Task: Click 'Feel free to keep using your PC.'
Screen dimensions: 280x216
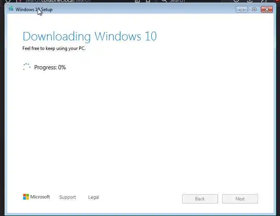Action: [x=54, y=48]
